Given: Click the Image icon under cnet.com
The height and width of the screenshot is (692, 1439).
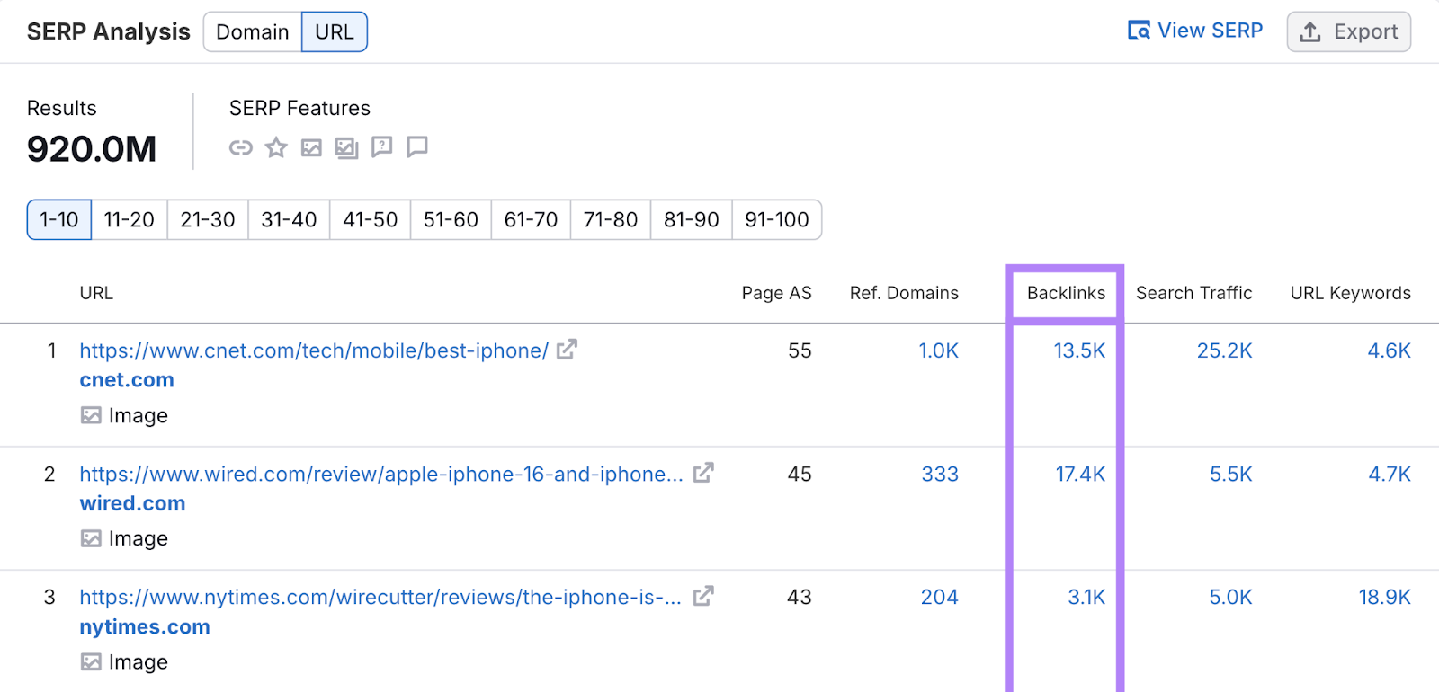Looking at the screenshot, I should point(91,415).
